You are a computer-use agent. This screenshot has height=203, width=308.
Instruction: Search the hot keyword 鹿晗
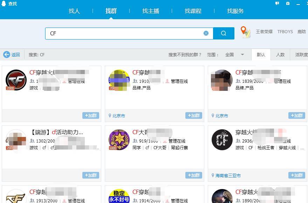[x=302, y=32]
